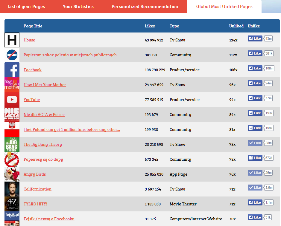Unlike The Big Bang Theory page

255,143
